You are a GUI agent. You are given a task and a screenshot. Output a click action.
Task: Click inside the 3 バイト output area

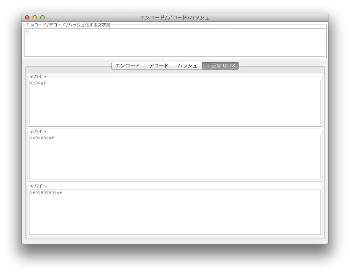click(x=175, y=158)
